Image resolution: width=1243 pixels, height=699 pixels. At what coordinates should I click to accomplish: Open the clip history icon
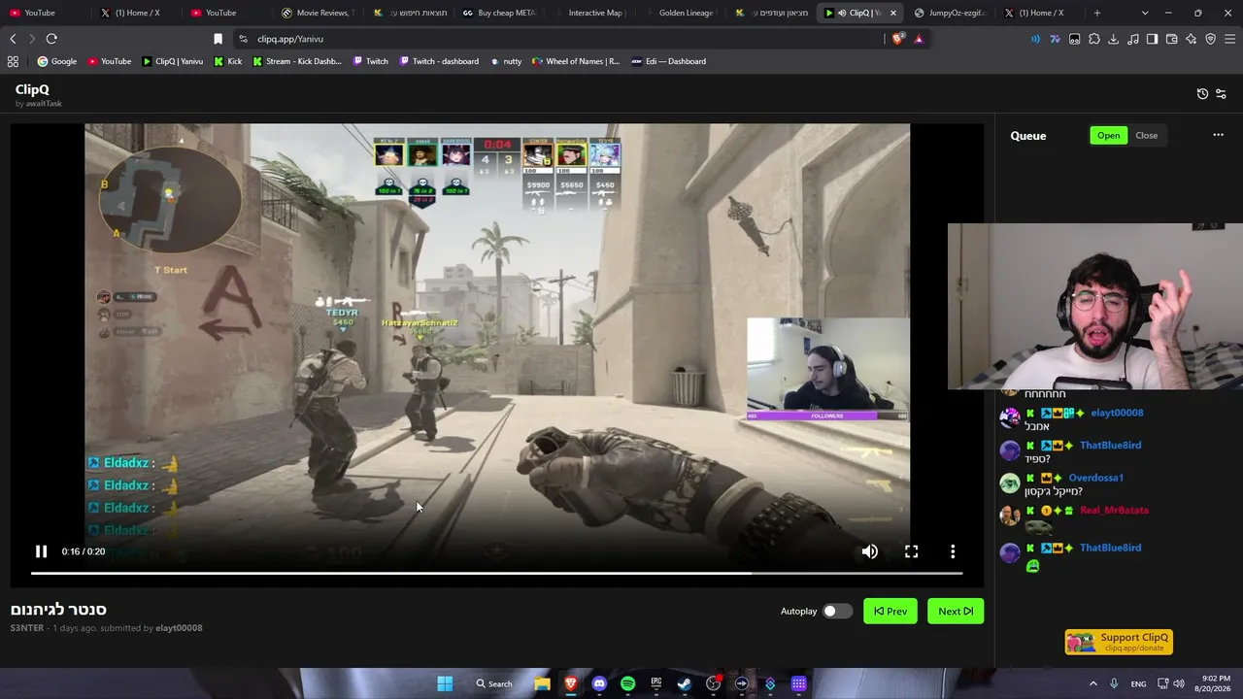[x=1202, y=94]
